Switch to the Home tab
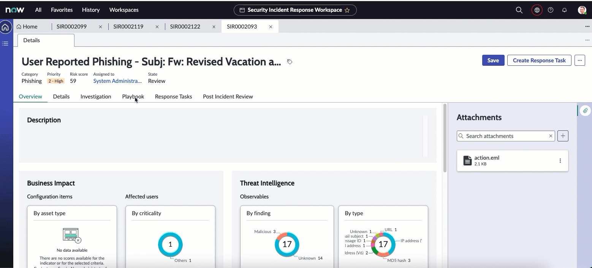Viewport: 592px width, 268px height. pos(27,27)
